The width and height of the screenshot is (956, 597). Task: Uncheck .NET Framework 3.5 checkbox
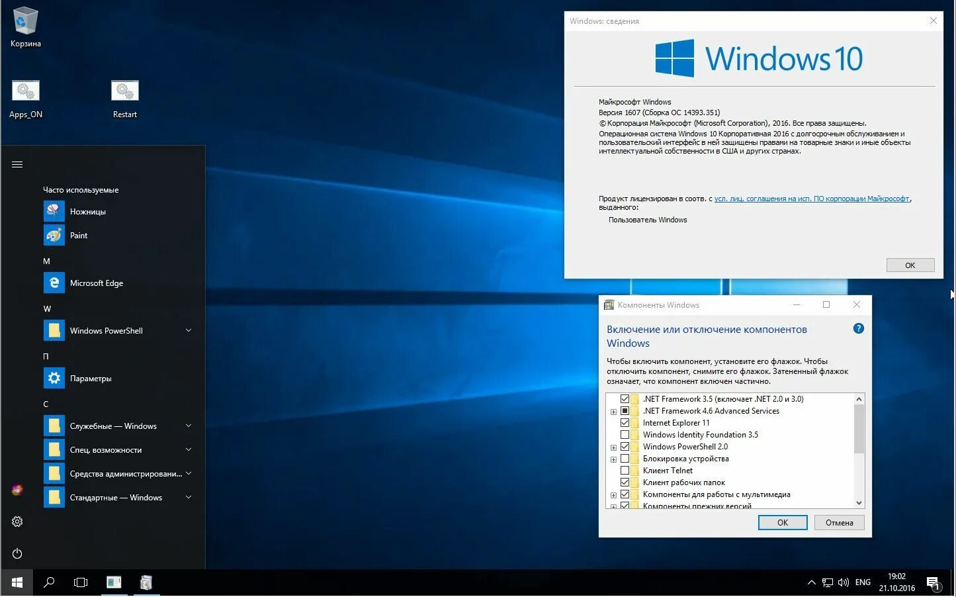coord(625,399)
